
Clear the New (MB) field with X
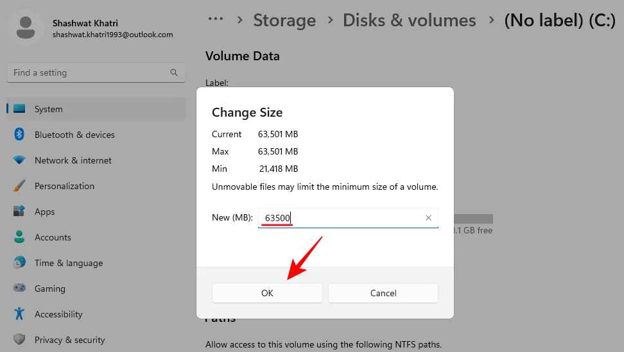[428, 218]
